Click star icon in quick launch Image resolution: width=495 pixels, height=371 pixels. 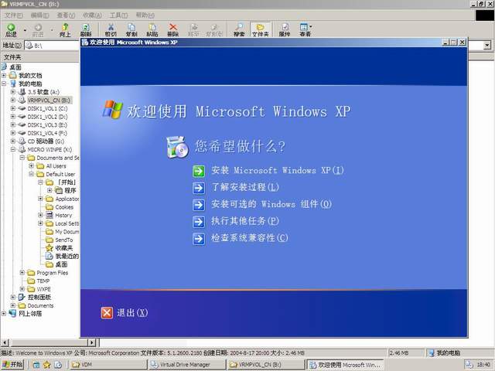(46, 365)
